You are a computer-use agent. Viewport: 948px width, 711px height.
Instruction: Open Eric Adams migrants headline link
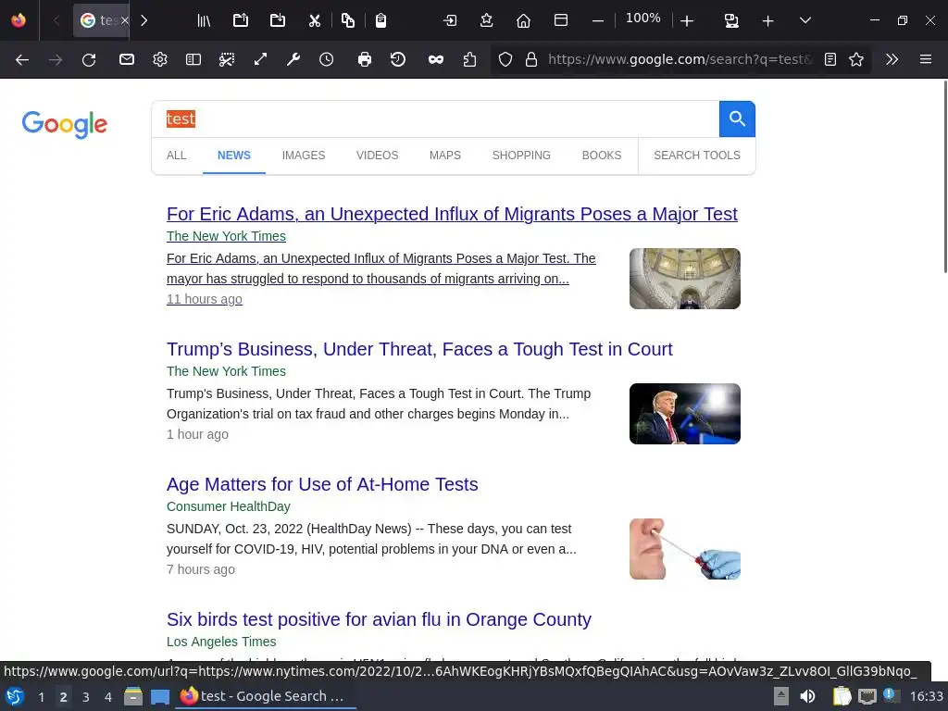pyautogui.click(x=452, y=214)
